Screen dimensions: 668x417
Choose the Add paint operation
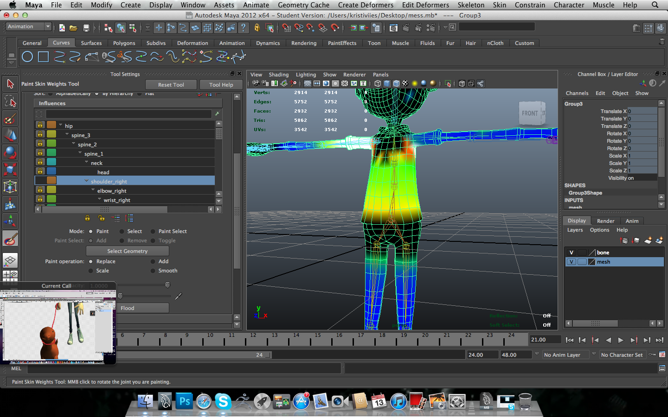coord(153,261)
